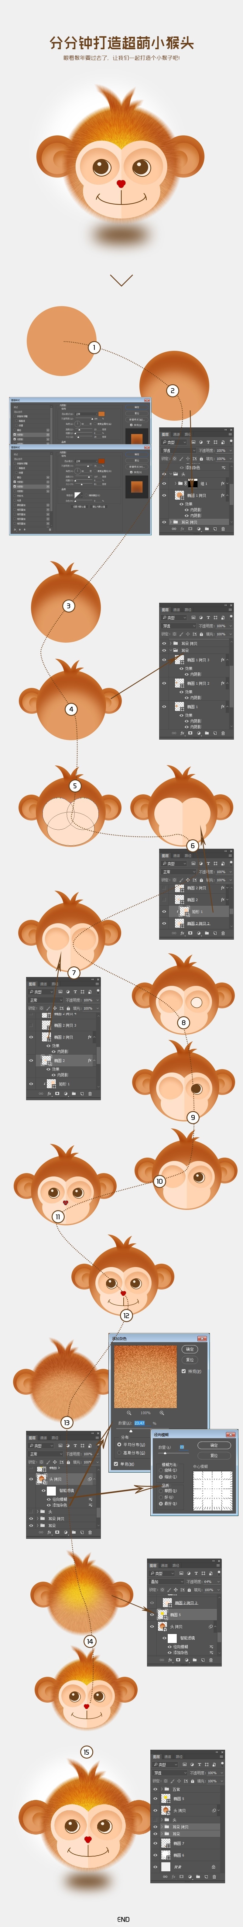The width and height of the screenshot is (243, 1927).
Task: Select 图层 tab in the 叠加 layers panel
Action: pos(153,1566)
